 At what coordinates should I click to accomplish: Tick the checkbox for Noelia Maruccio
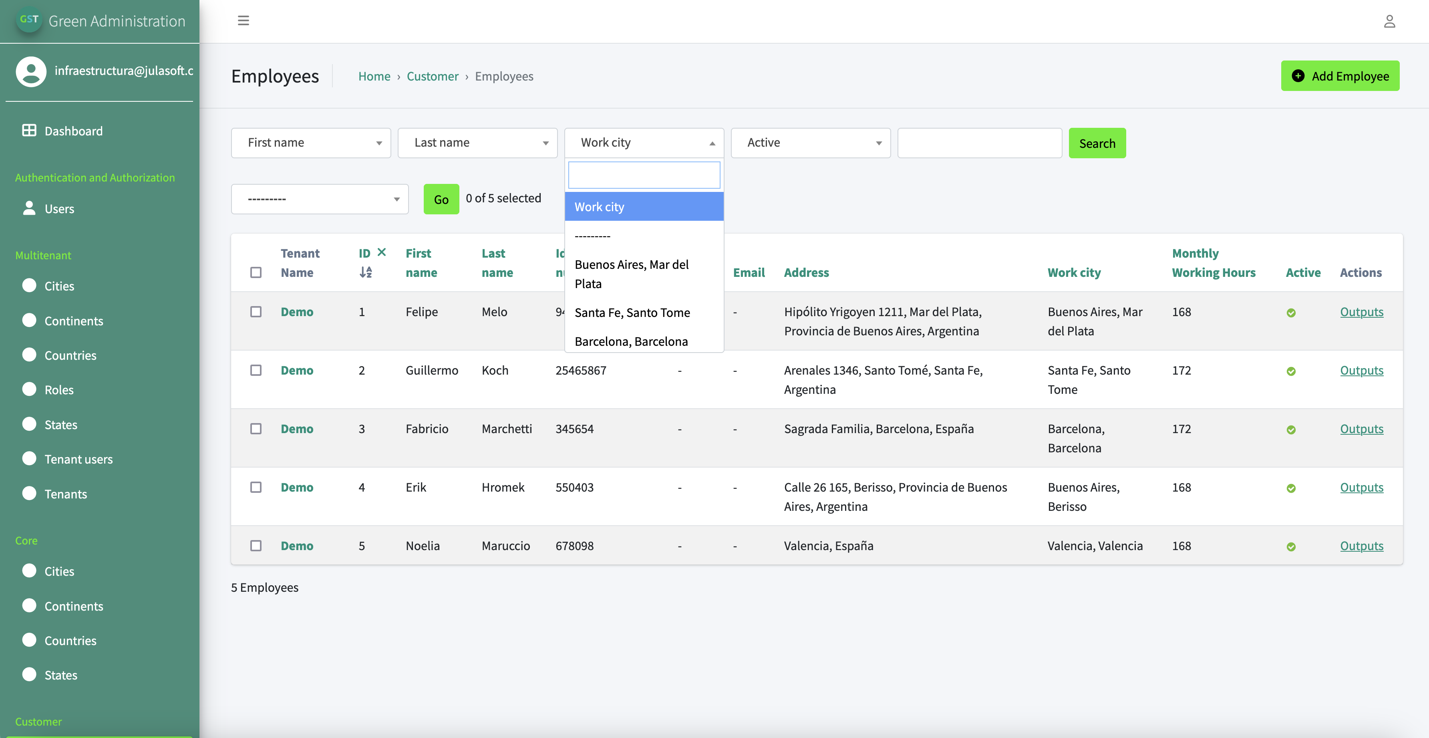256,545
